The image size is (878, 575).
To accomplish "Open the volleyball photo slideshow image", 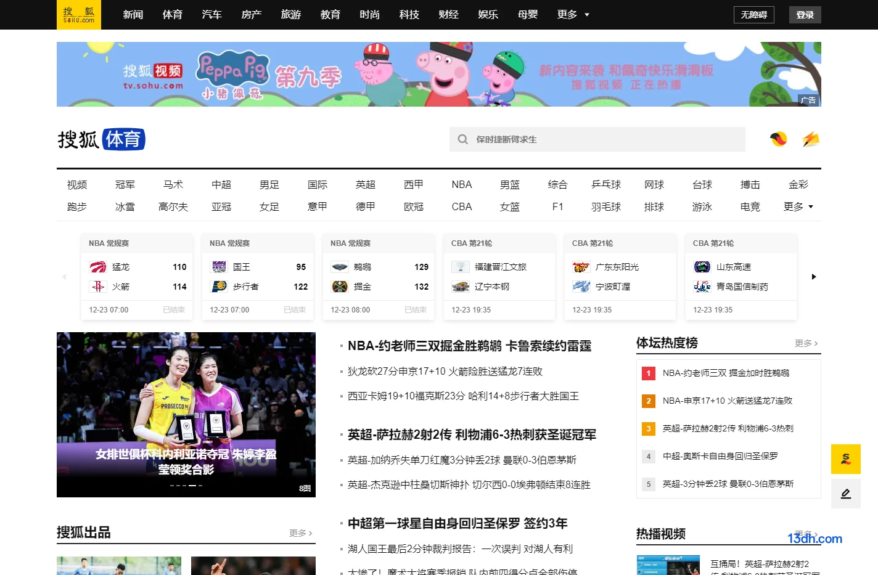I will (x=186, y=415).
